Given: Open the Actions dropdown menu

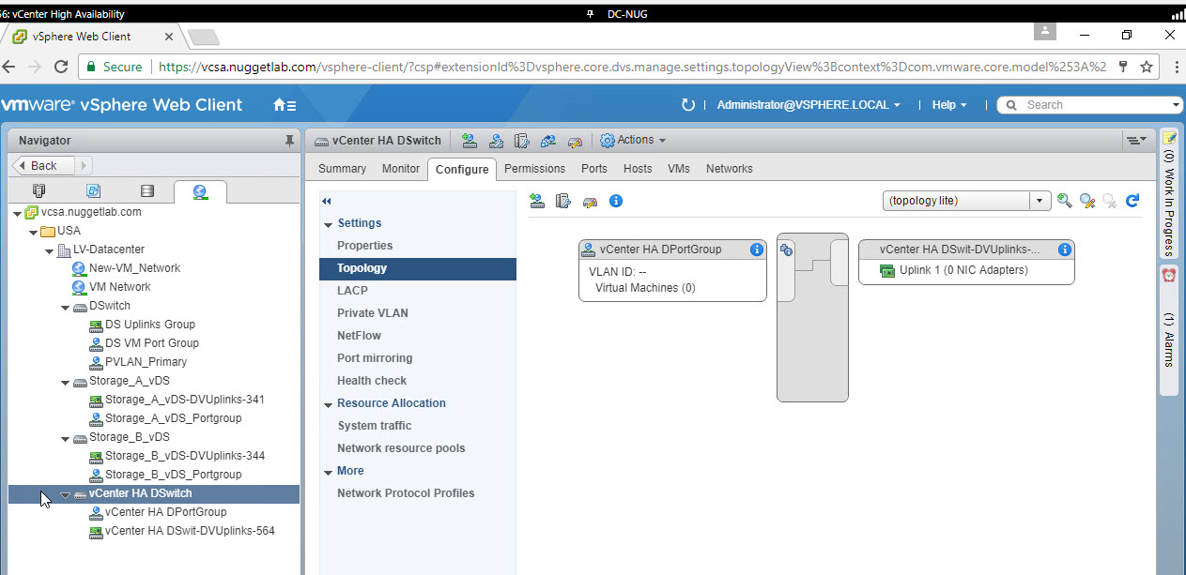Looking at the screenshot, I should [x=634, y=140].
